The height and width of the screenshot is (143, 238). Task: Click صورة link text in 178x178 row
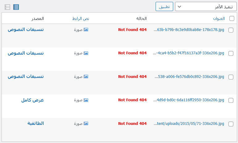pyautogui.click(x=78, y=30)
